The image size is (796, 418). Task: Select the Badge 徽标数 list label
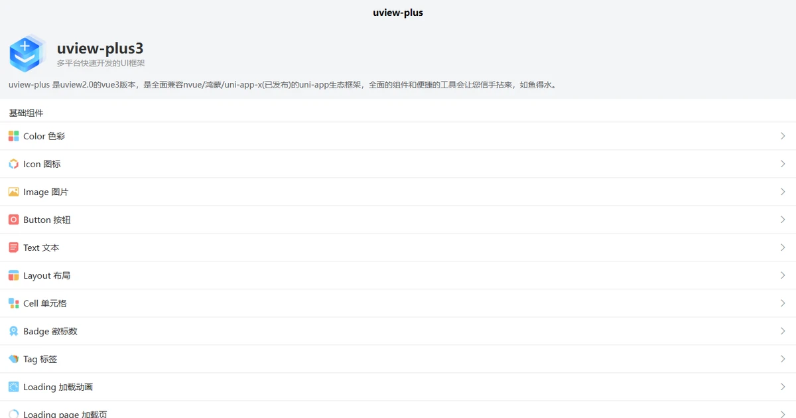(50, 331)
